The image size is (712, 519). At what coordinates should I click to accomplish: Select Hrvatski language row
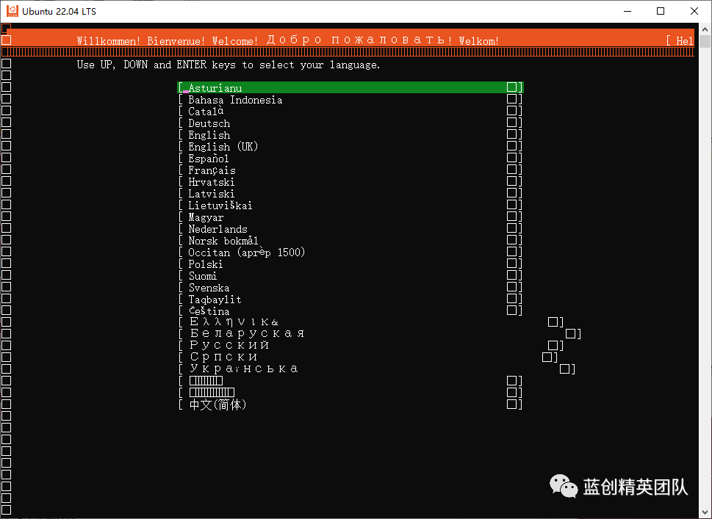pos(350,182)
